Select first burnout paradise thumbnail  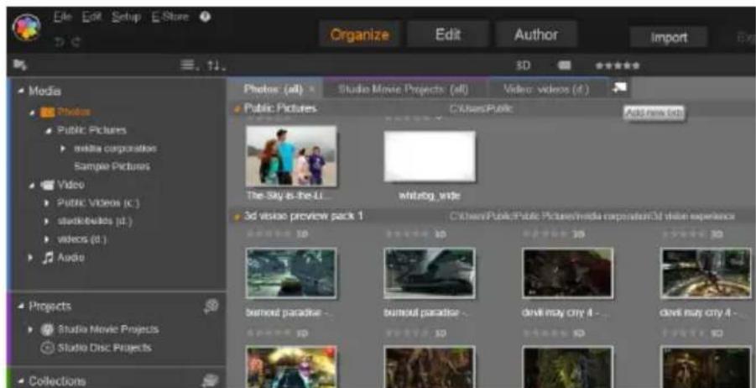pos(291,273)
